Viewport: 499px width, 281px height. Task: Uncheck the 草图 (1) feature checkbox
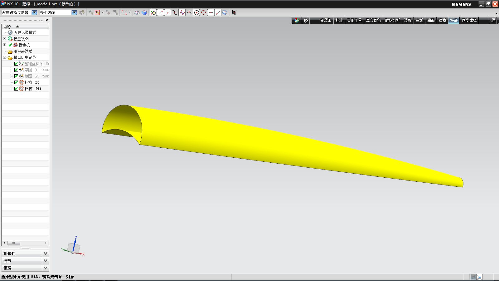coord(16,70)
